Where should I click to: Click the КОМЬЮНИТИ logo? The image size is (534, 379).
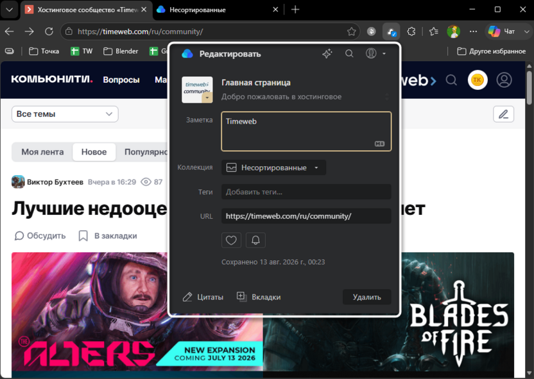click(x=52, y=80)
